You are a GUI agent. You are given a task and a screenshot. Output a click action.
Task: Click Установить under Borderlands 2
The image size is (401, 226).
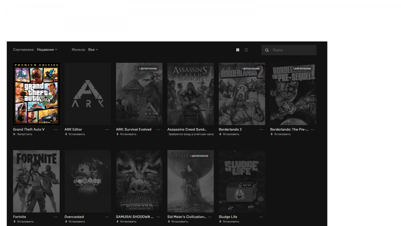tap(229, 134)
